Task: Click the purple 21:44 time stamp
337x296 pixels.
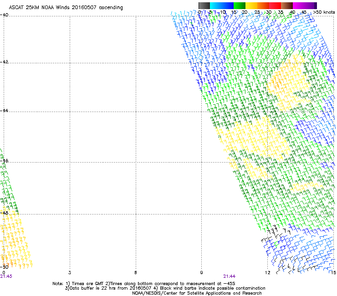Action: point(230,276)
